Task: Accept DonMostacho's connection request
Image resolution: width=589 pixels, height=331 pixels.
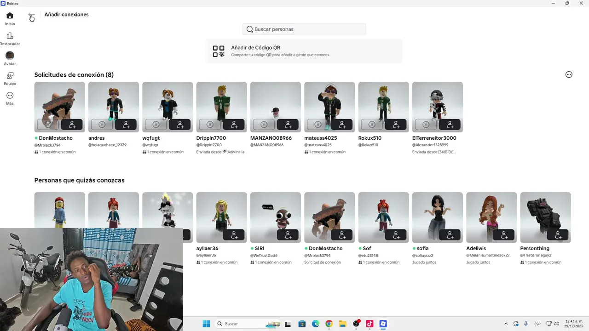Action: point(72,125)
